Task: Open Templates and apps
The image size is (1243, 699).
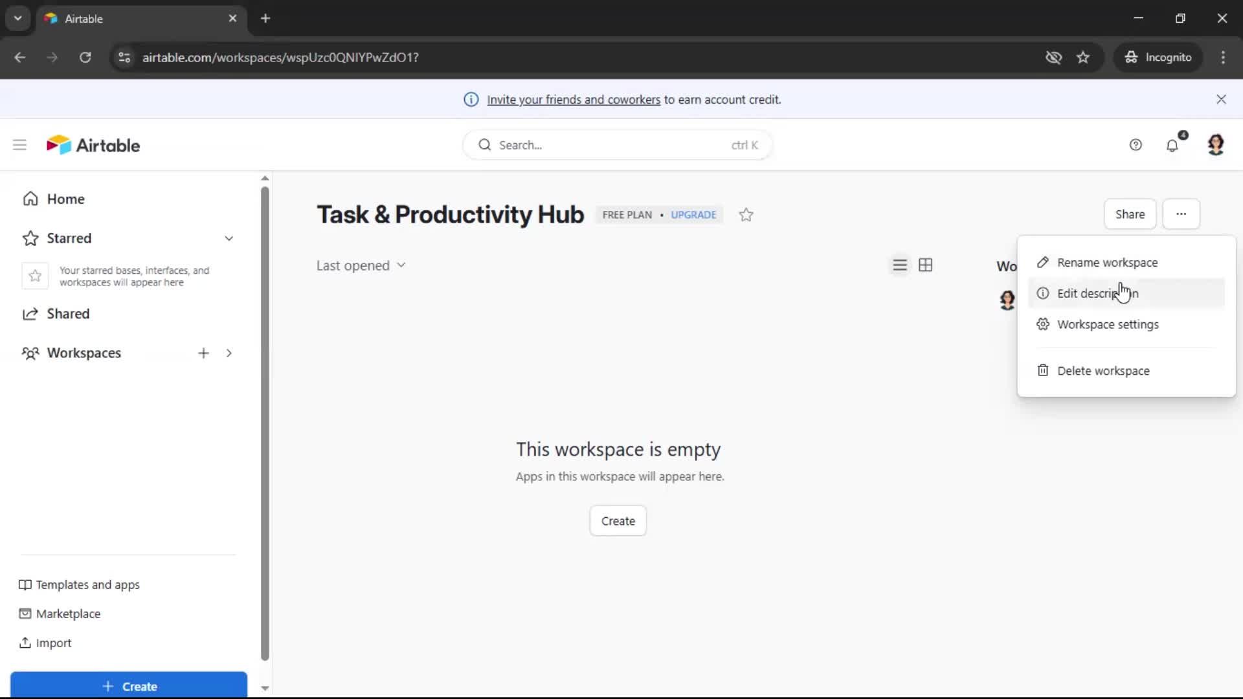Action: point(79,585)
